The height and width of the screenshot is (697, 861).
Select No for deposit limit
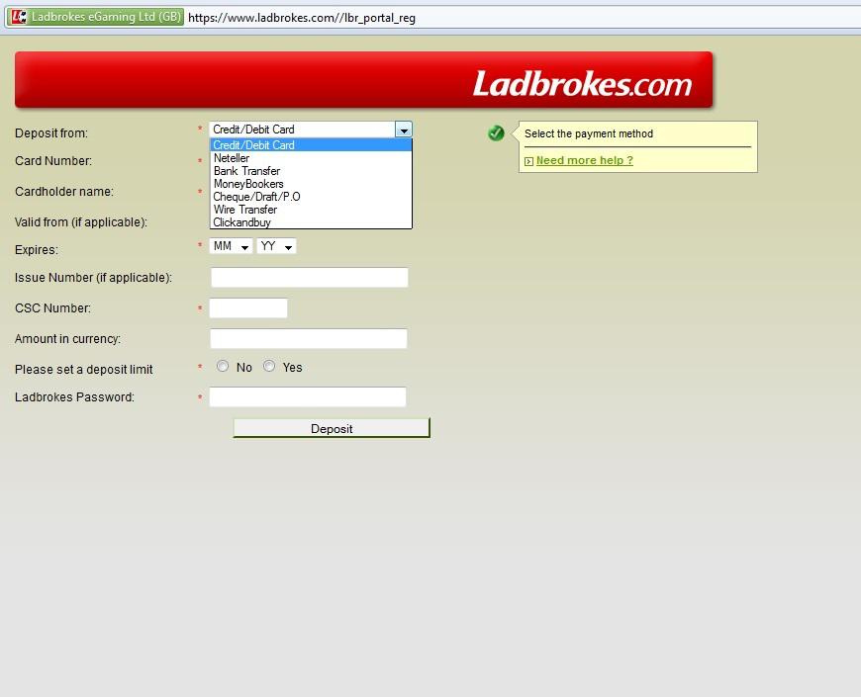point(223,367)
